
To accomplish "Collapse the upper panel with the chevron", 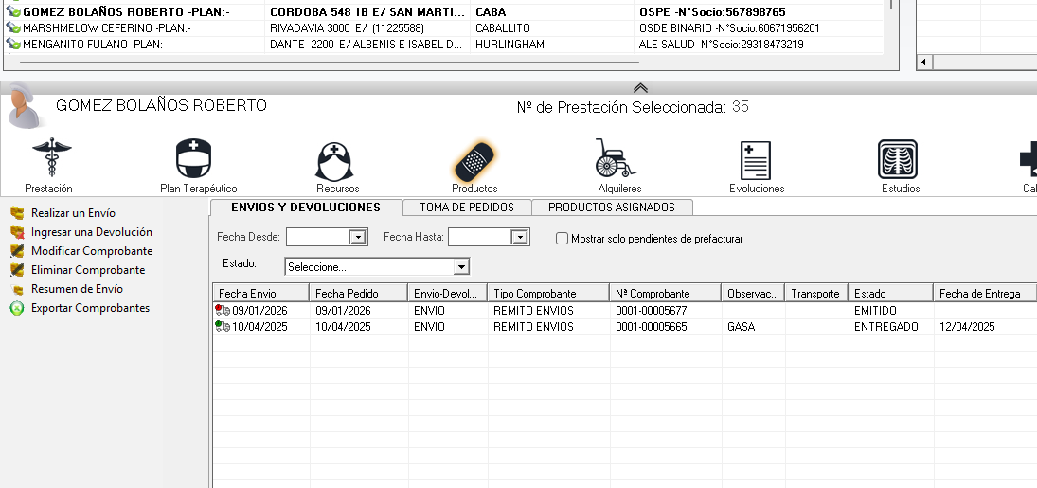I will tap(640, 87).
